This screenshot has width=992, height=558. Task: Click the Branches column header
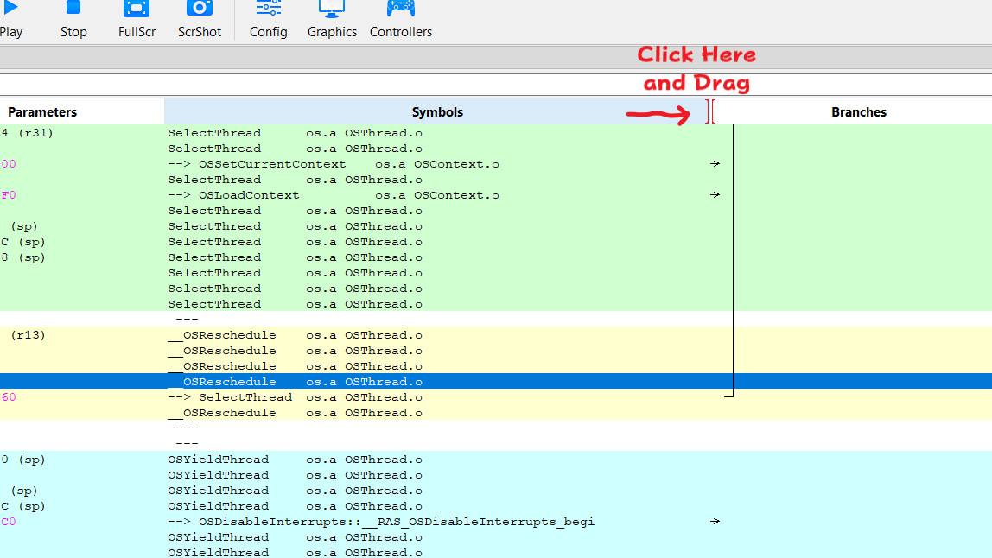pos(858,112)
